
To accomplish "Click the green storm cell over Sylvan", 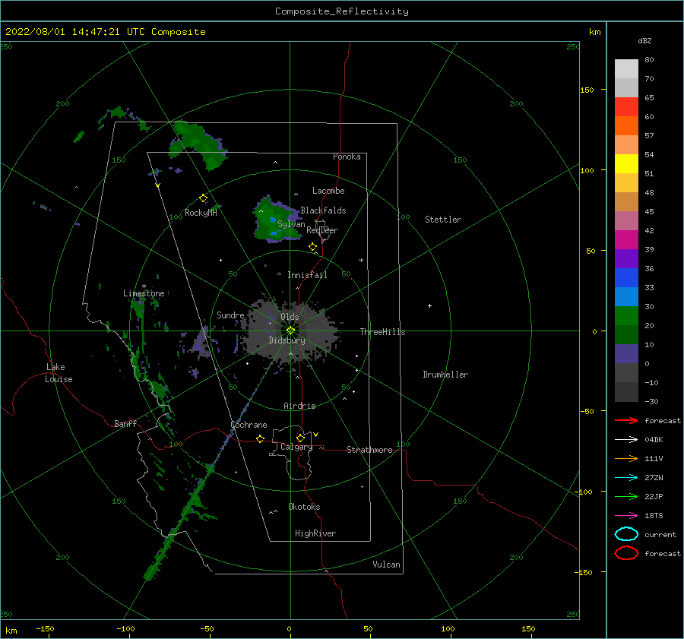I will [275, 220].
